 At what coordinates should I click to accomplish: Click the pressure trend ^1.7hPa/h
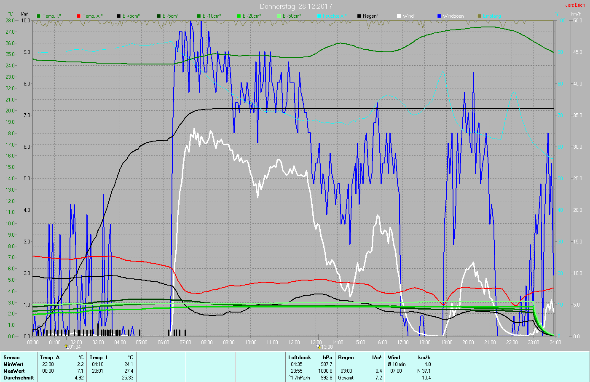tap(299, 378)
